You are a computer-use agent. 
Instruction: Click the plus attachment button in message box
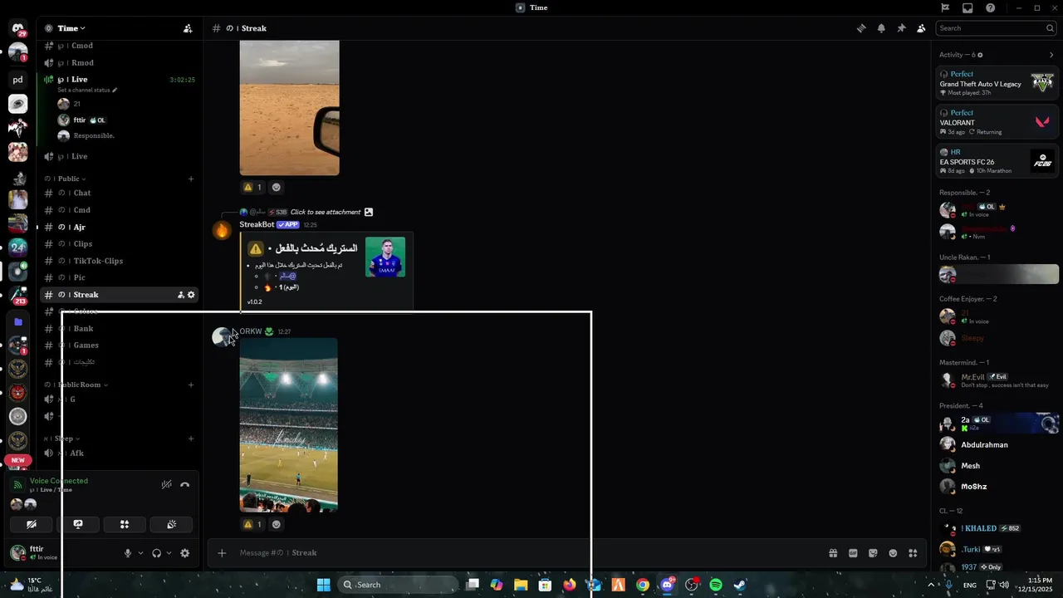222,553
